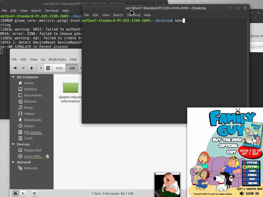Select System Volume Information folder
The width and height of the screenshot is (263, 197).
click(70, 92)
